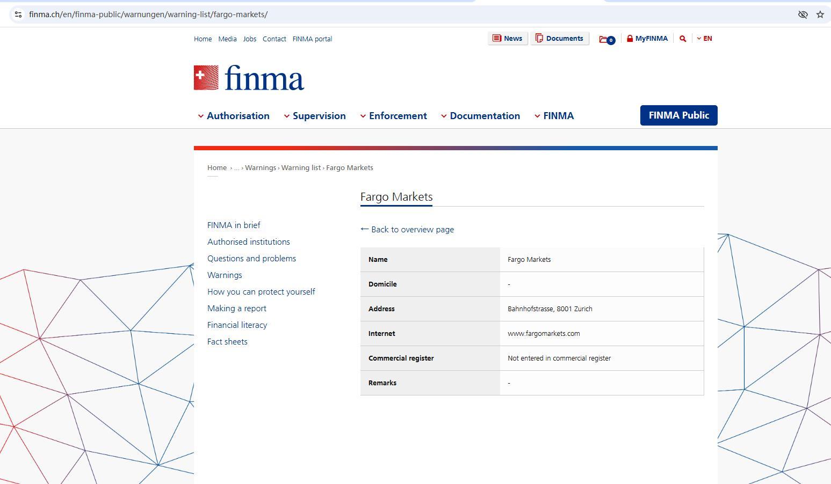The image size is (831, 484).
Task: Click the crossed-eye icon in address bar
Action: (803, 14)
